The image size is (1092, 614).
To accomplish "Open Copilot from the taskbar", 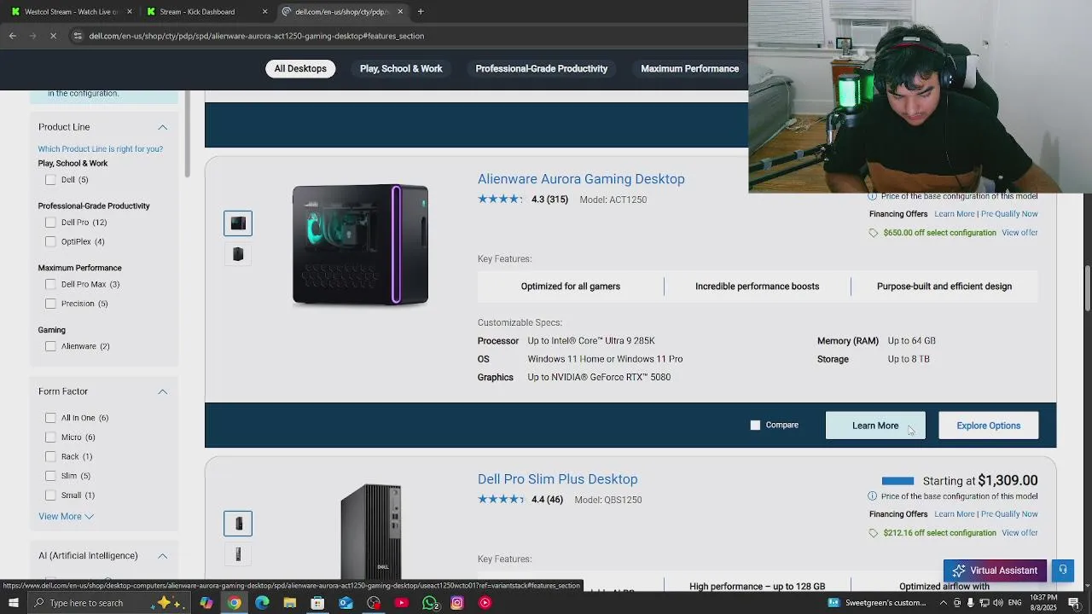I will (206, 603).
